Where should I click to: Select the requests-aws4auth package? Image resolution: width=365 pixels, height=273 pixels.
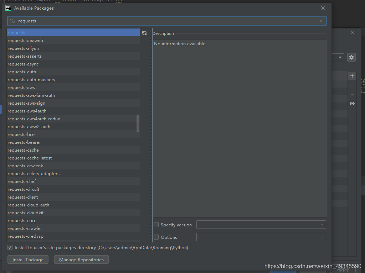[73, 111]
